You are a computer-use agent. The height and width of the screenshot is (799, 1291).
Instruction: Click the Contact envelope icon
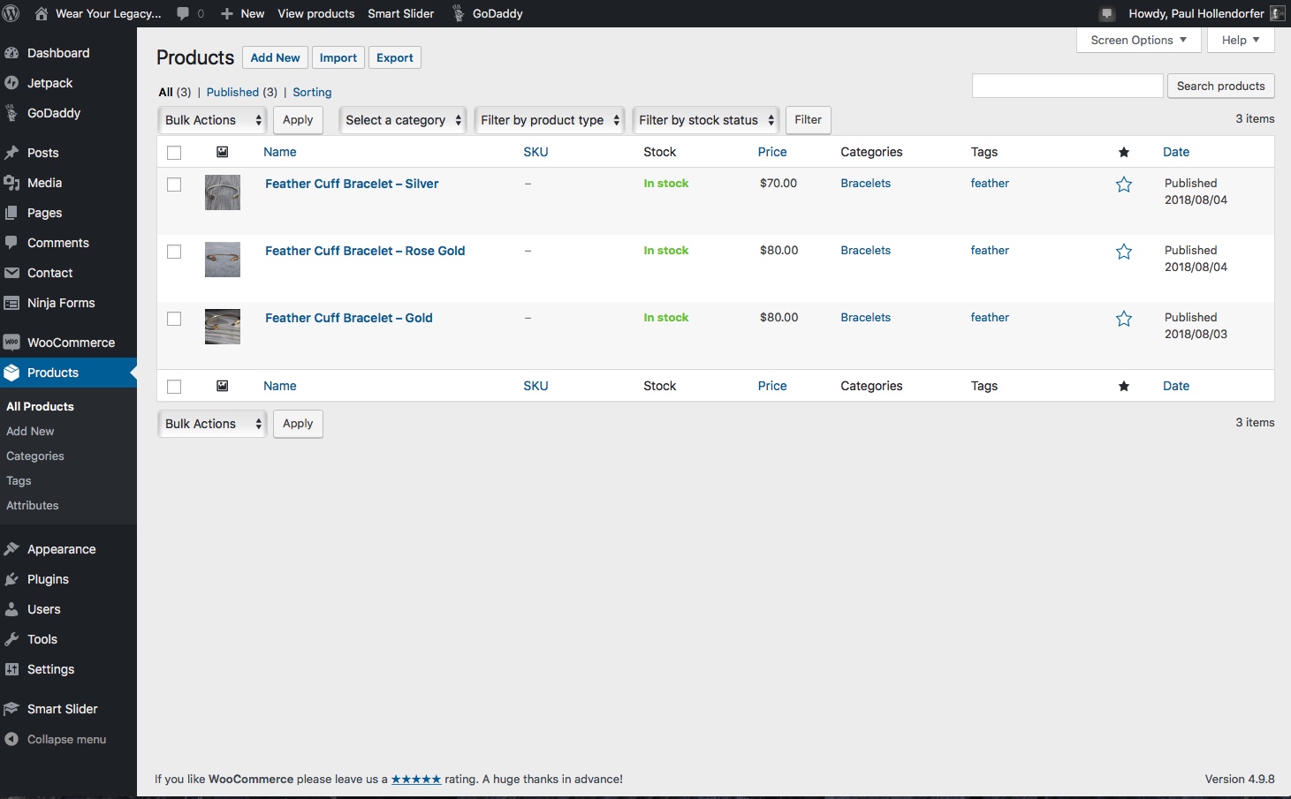11,273
